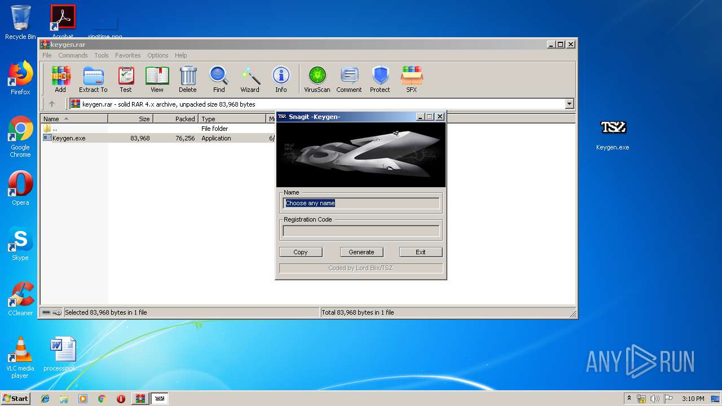Open the archive path dropdown arrow
The width and height of the screenshot is (722, 406).
click(569, 104)
